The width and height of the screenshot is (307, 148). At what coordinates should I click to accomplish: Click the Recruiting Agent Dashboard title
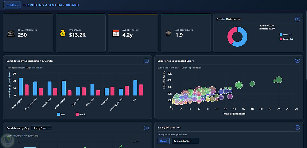pos(51,5)
